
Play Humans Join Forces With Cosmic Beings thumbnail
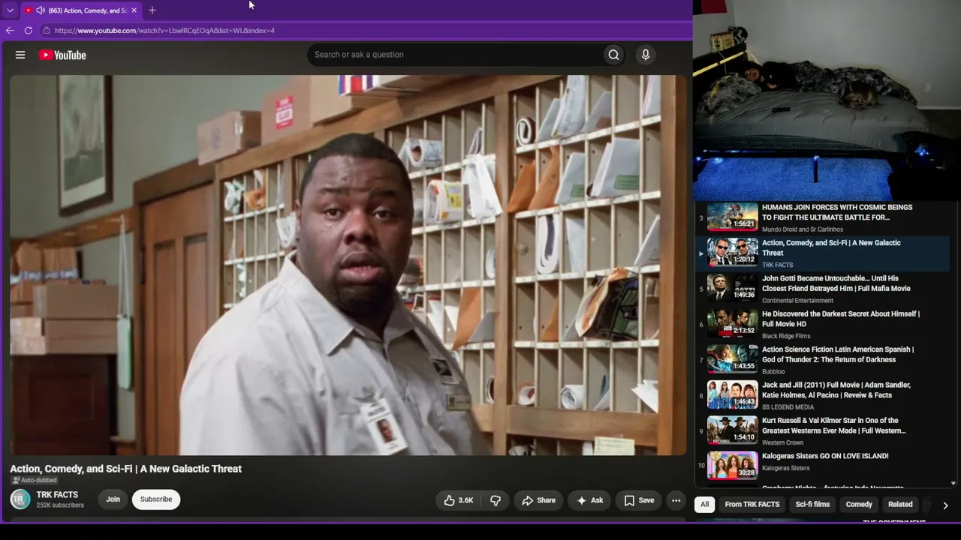click(x=733, y=217)
